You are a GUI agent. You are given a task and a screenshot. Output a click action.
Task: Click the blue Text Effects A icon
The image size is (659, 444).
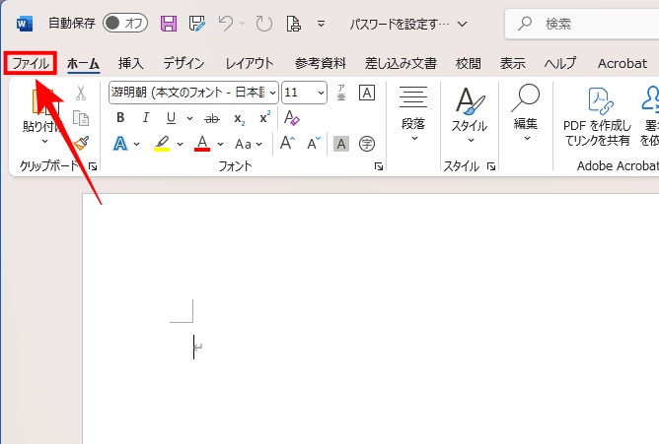click(120, 144)
